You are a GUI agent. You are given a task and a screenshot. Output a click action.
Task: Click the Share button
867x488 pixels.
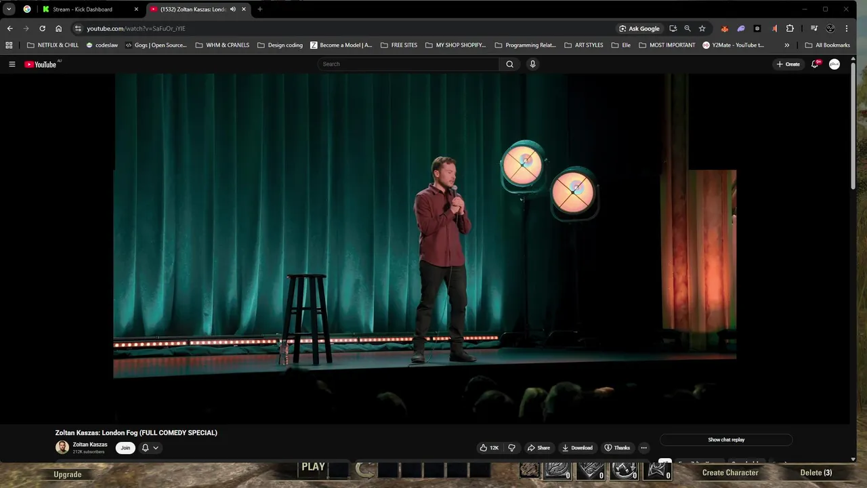(x=538, y=447)
